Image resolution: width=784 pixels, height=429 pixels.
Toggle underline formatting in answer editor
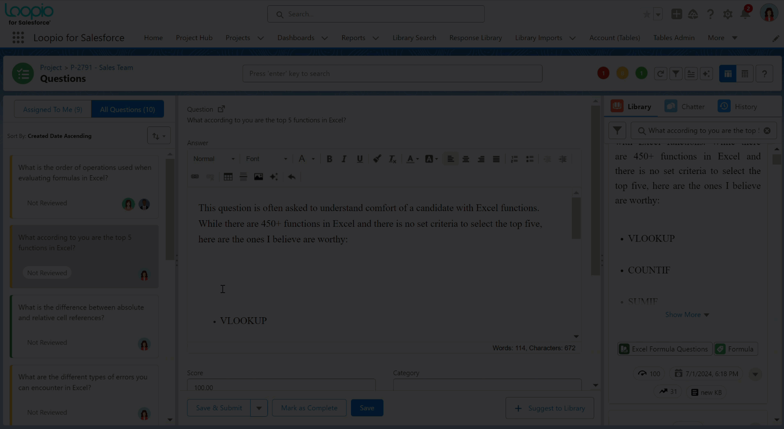click(x=360, y=159)
